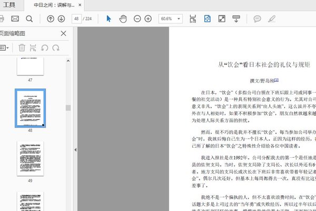Go to next page arrow
Viewport: 316px width, 211px height.
(x=62, y=18)
